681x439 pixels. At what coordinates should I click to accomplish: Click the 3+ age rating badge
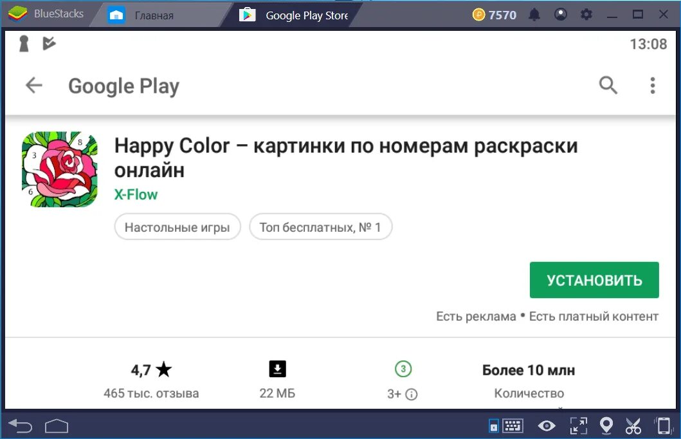click(403, 369)
